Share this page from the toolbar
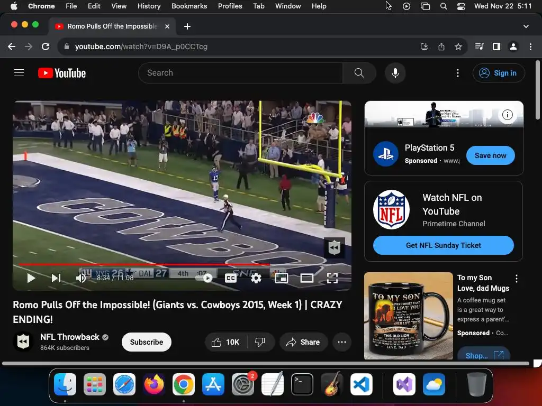The image size is (542, 406). [x=441, y=47]
